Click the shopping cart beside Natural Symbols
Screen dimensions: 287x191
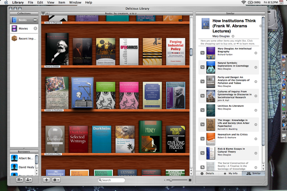pyautogui.click(x=202, y=67)
